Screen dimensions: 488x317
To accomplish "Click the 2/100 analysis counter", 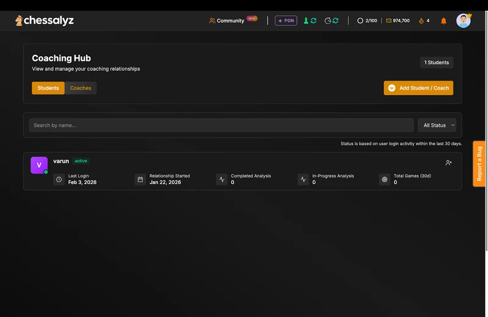I will click(367, 21).
